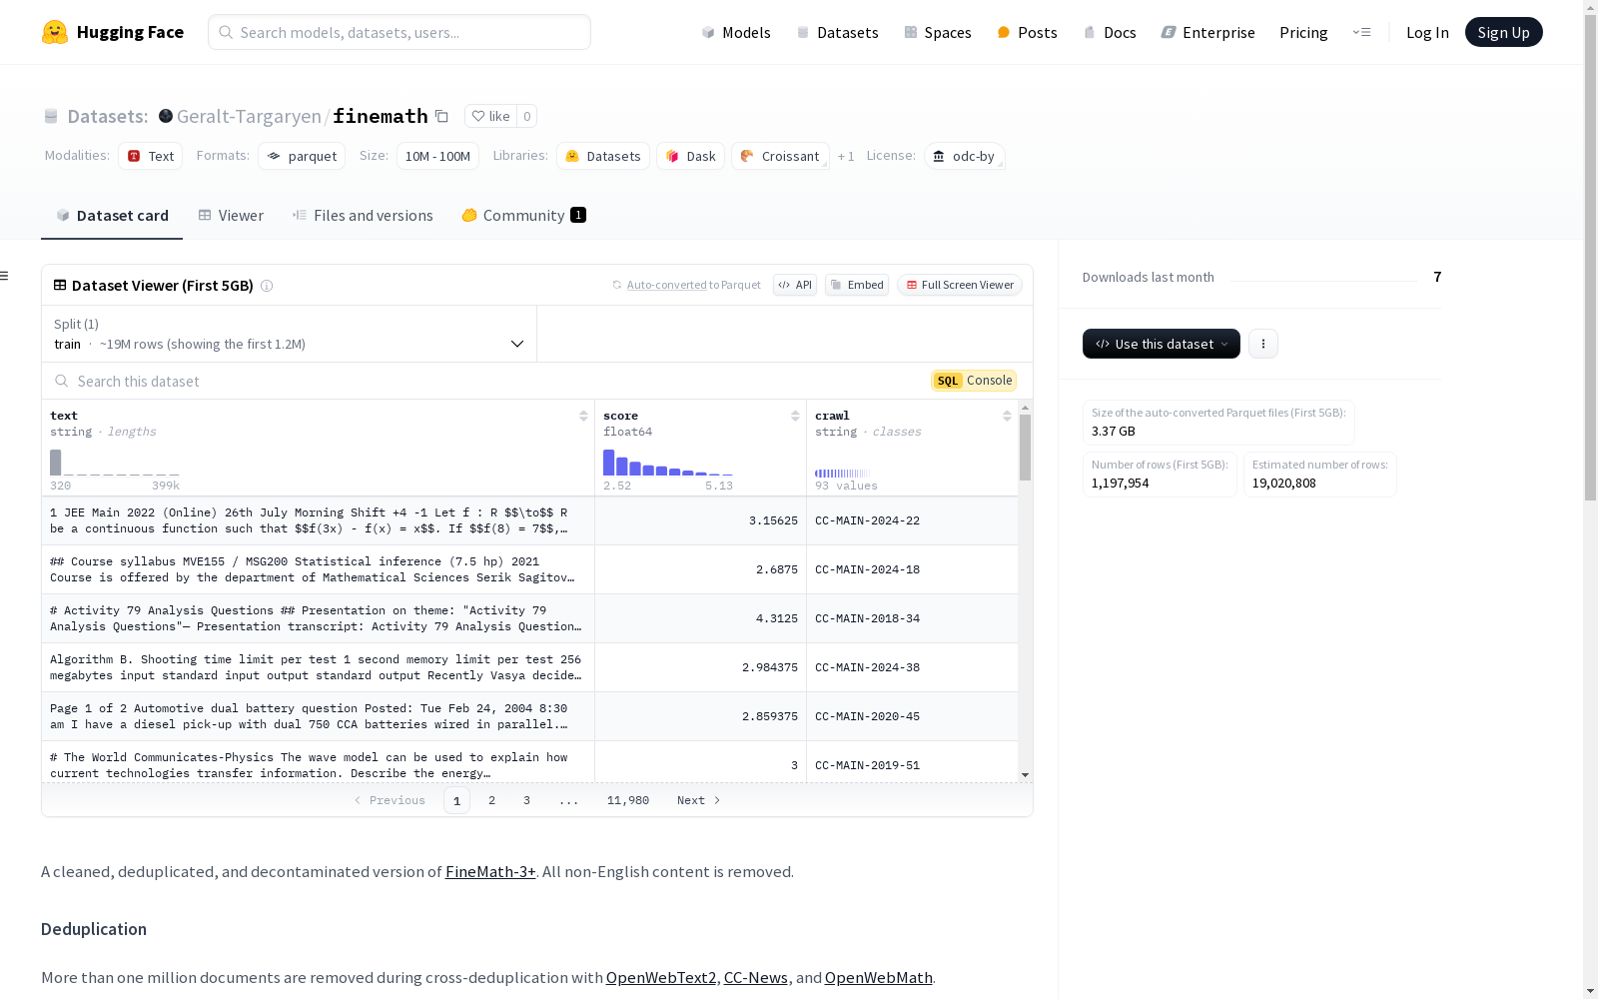1598x999 pixels.
Task: Go to the Next page of rows
Action: (698, 800)
